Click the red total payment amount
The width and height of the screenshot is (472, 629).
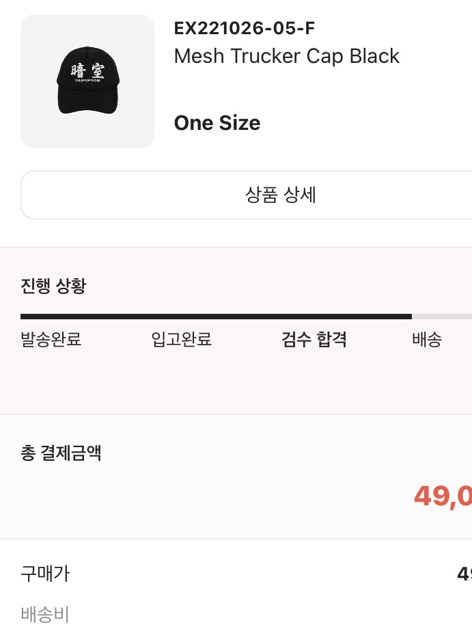(x=443, y=496)
